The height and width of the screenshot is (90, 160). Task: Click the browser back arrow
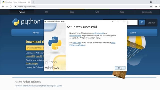click(x=3, y=6)
